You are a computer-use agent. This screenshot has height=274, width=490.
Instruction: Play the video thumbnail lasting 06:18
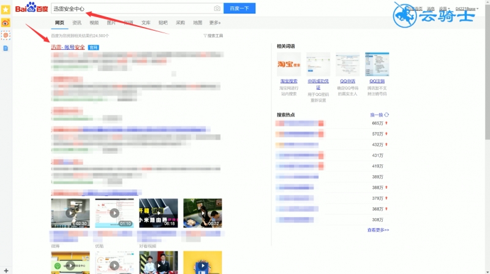coord(159,213)
